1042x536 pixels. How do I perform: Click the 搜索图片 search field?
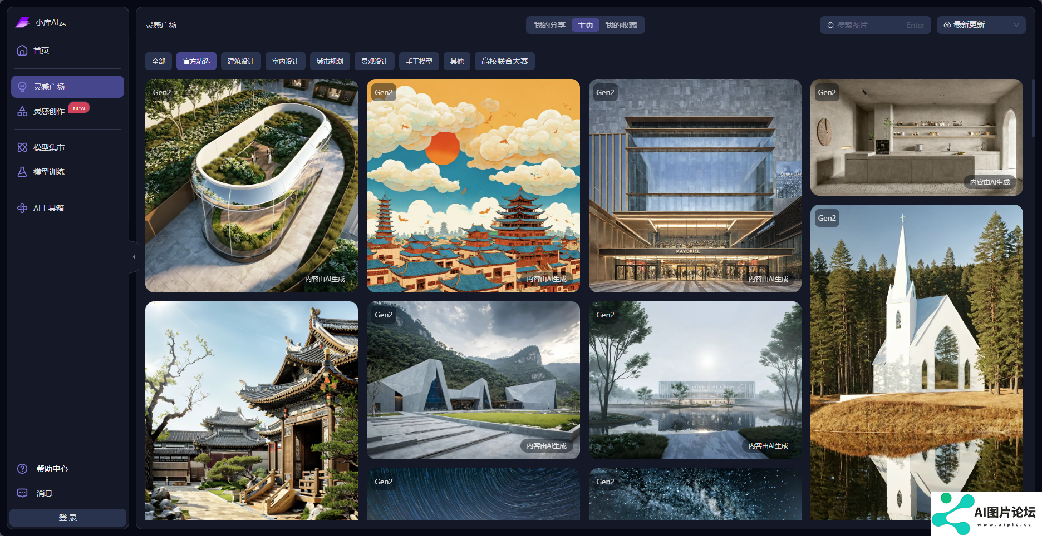(x=876, y=25)
